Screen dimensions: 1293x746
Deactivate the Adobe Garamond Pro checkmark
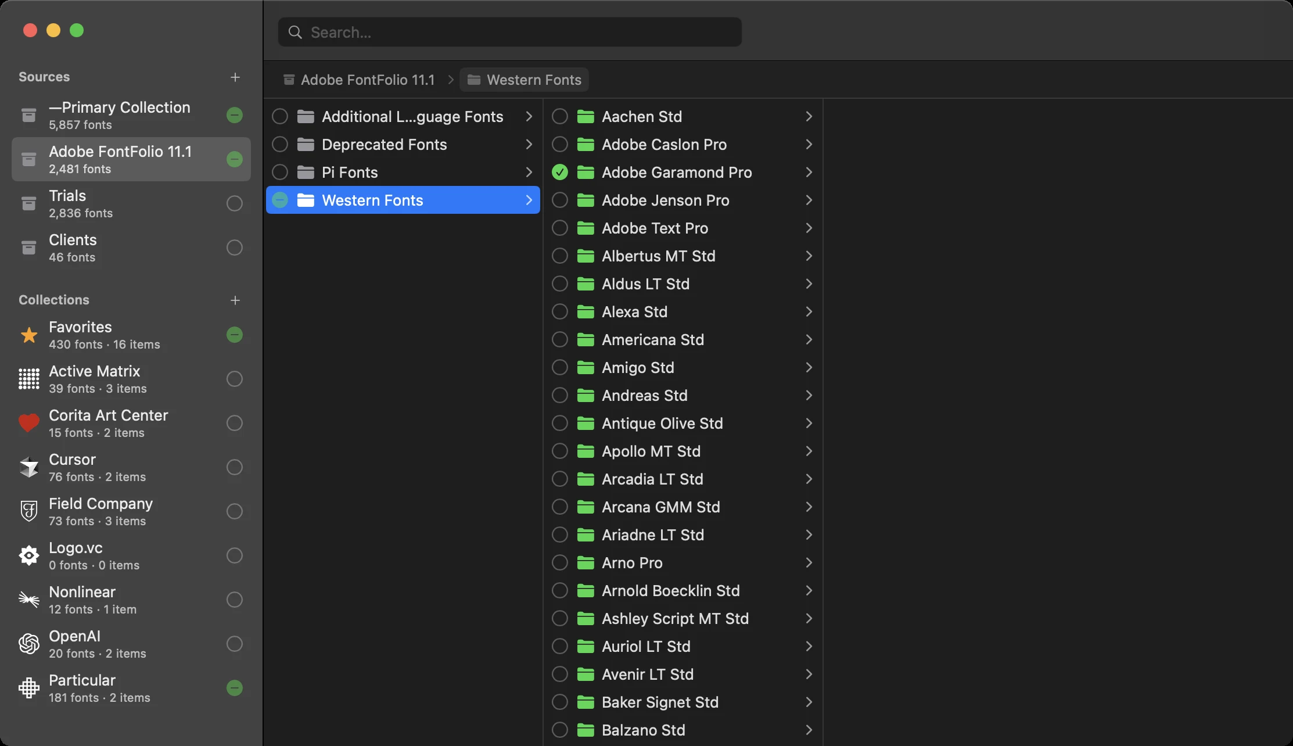point(560,173)
